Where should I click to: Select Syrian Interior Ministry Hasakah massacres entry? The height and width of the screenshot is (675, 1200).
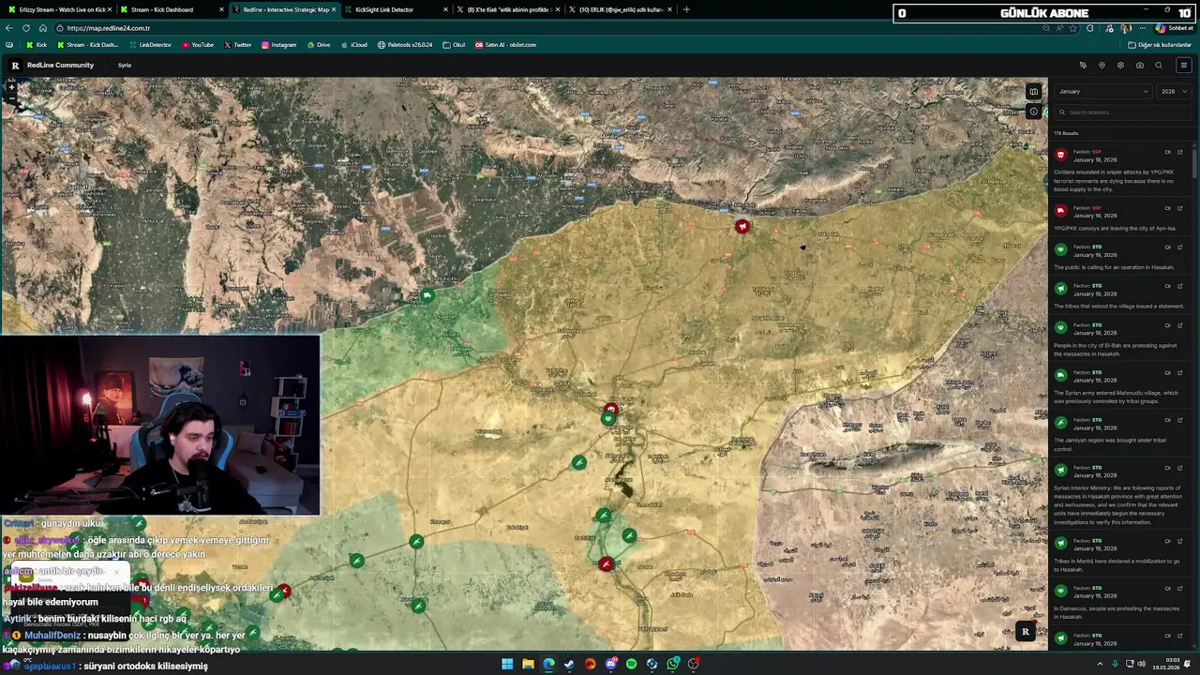1120,495
